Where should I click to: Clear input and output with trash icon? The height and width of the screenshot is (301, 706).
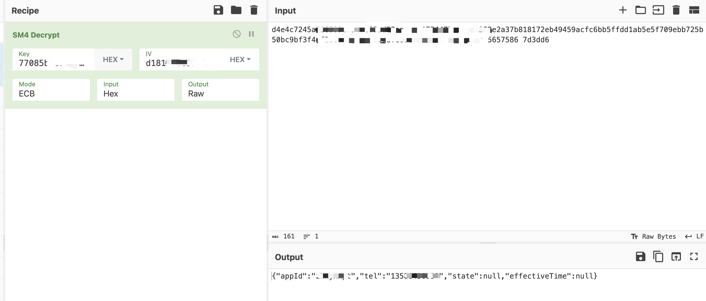[x=676, y=10]
